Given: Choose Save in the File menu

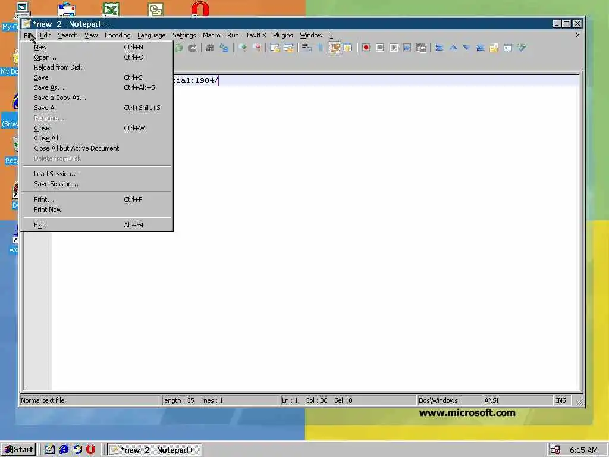Looking at the screenshot, I should pyautogui.click(x=97, y=77).
